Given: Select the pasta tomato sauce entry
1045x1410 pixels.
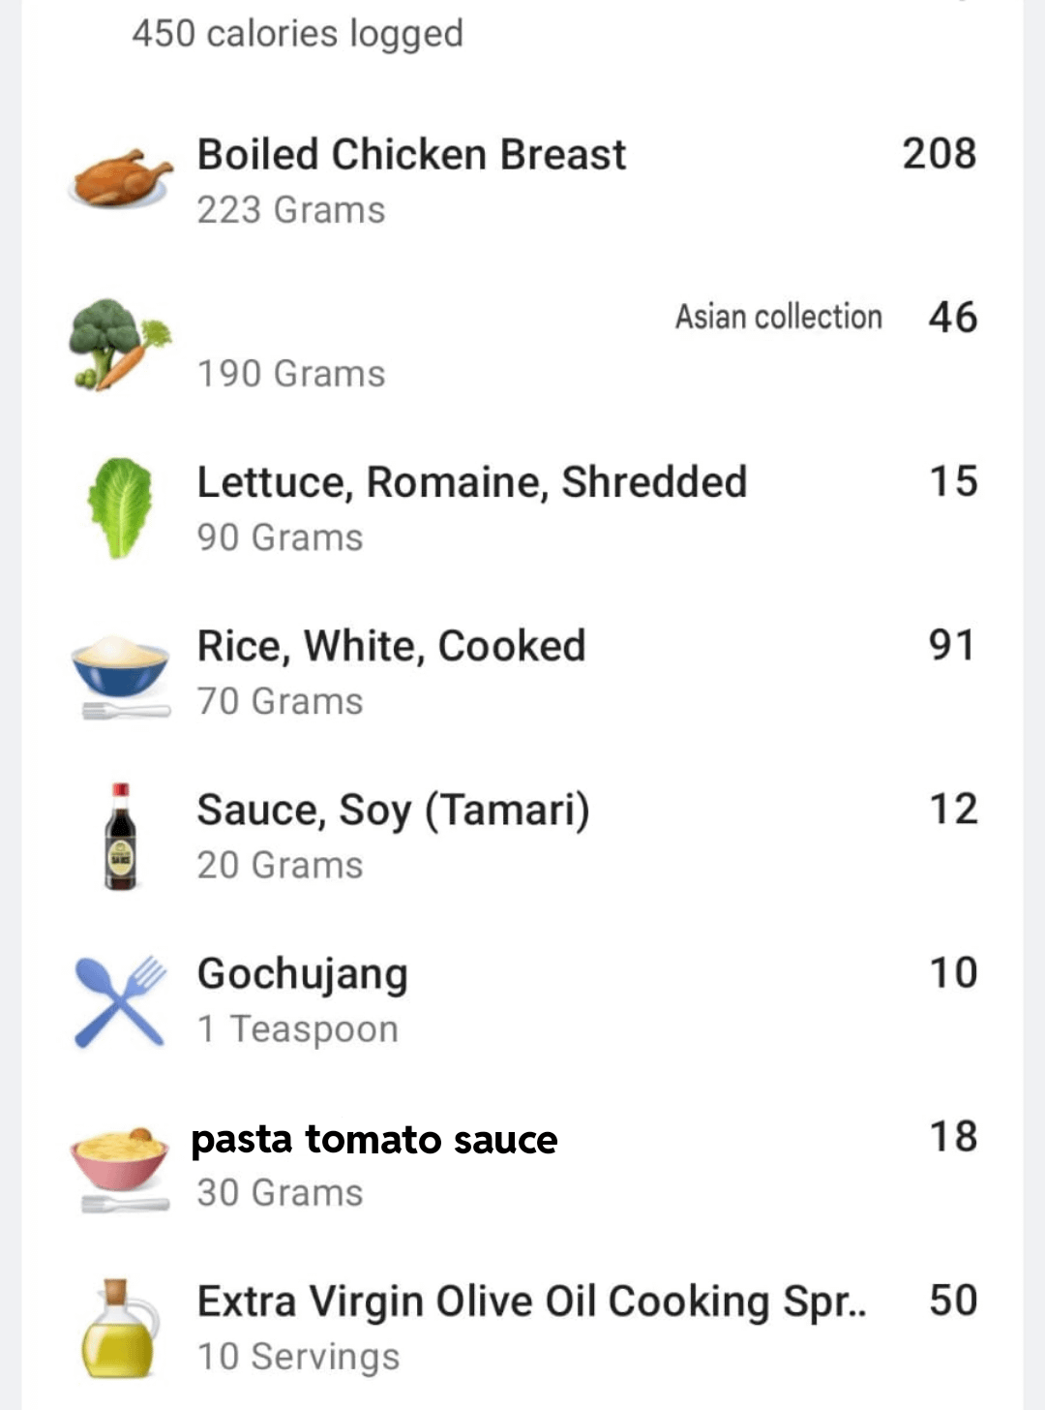Looking at the screenshot, I should pyautogui.click(x=373, y=1140).
